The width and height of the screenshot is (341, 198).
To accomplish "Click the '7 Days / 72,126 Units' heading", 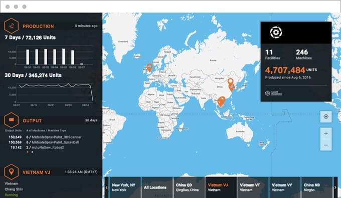I will [x=30, y=37].
